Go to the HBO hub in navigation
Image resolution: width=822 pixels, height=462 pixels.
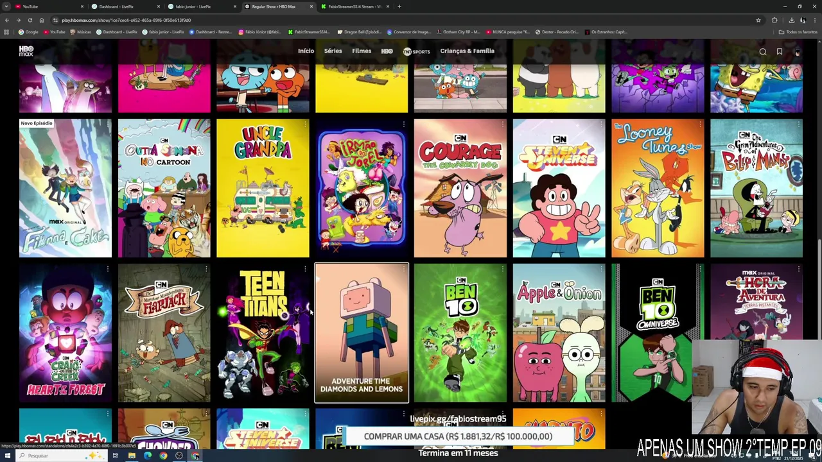pyautogui.click(x=387, y=51)
